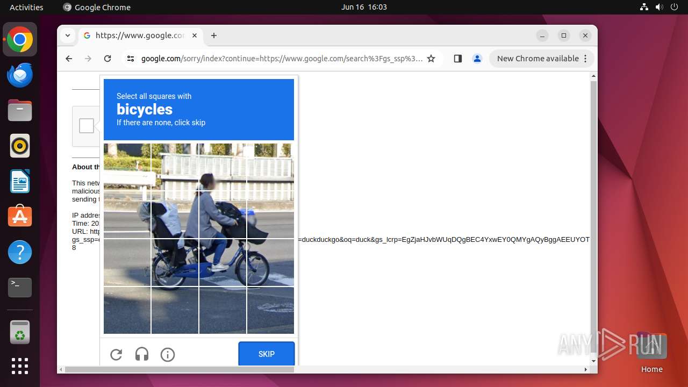Open the Google Chrome app menu in top bar

click(x=97, y=7)
